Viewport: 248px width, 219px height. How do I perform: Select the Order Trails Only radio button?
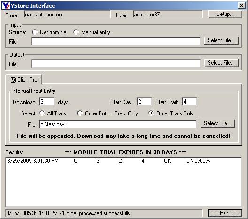151,113
